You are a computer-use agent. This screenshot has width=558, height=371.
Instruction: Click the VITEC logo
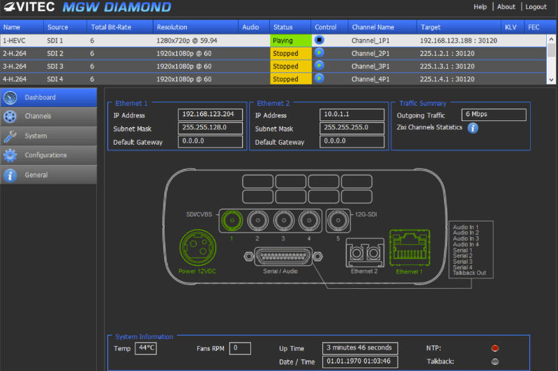[x=29, y=7]
